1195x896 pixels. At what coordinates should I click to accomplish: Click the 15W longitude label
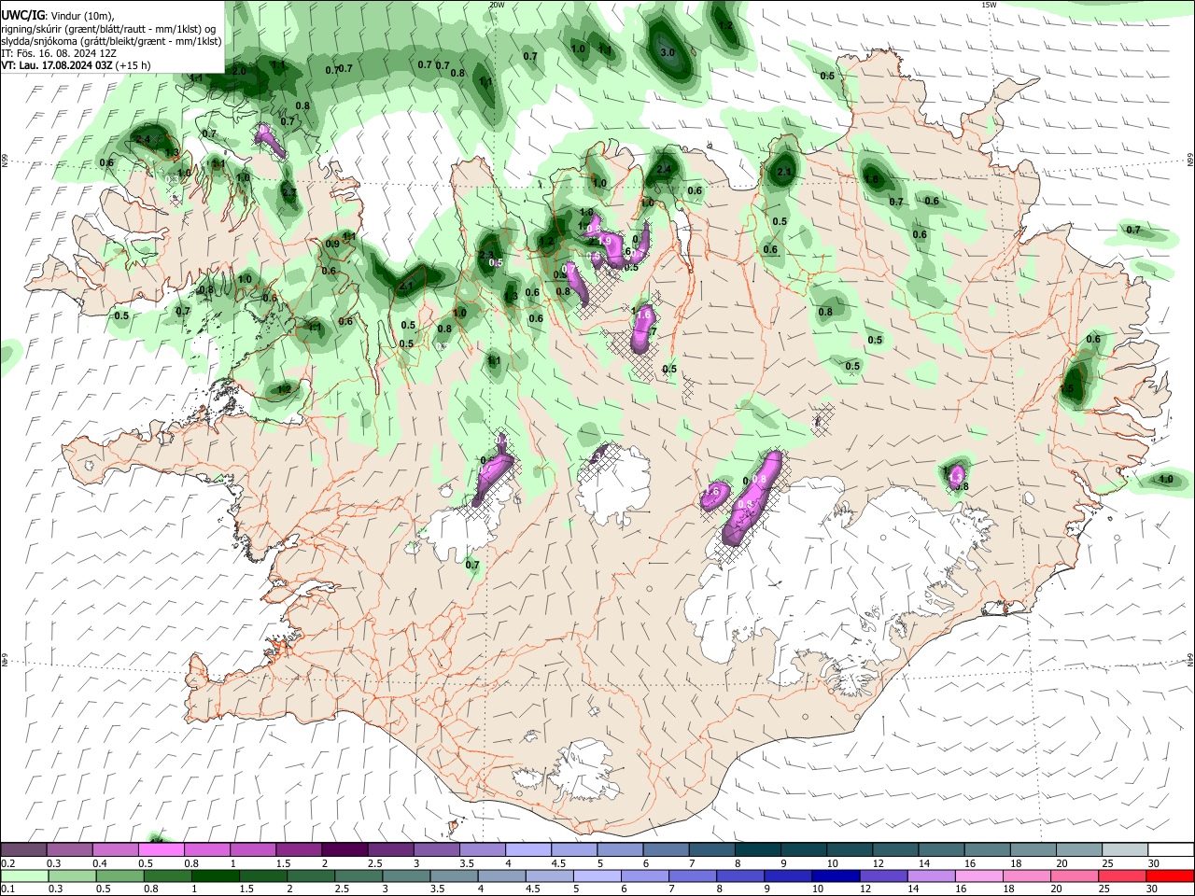pos(989,5)
